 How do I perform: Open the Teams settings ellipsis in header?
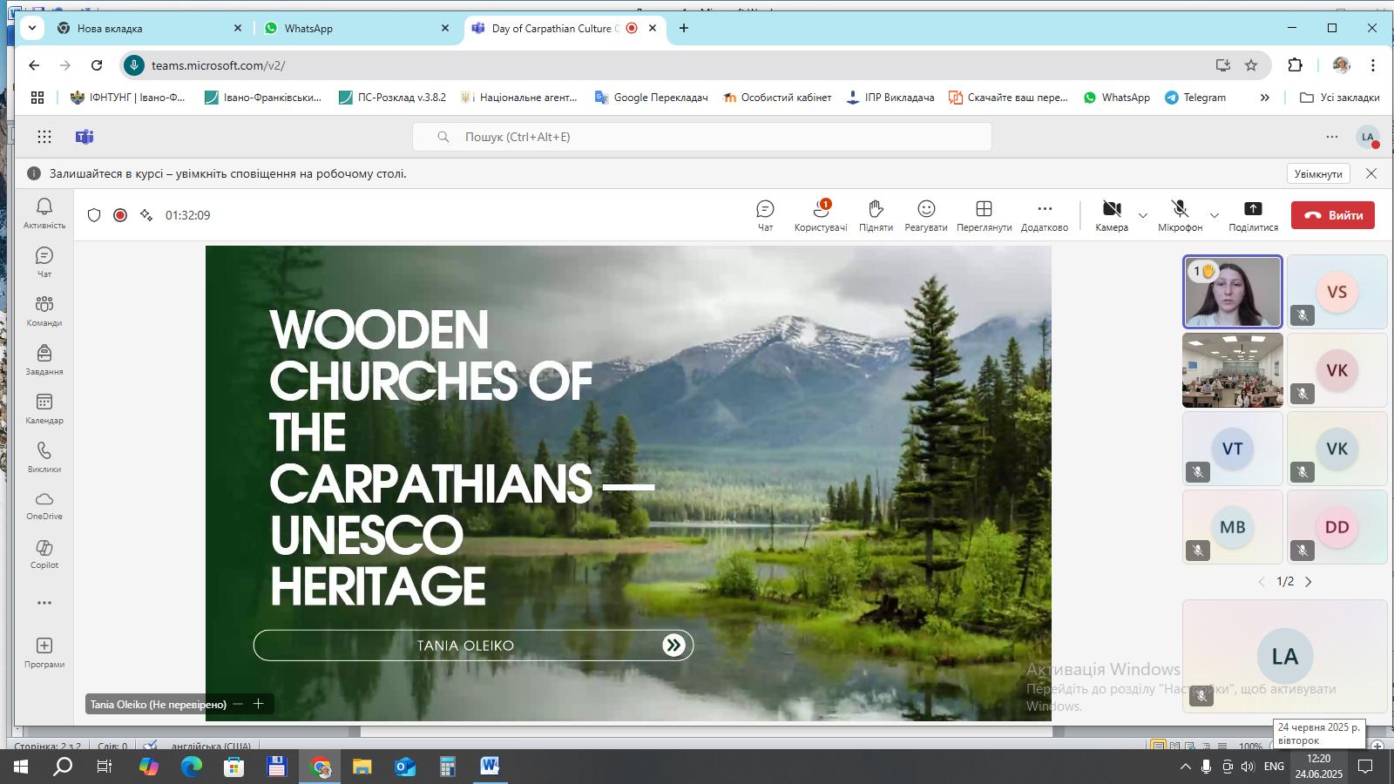click(1332, 137)
